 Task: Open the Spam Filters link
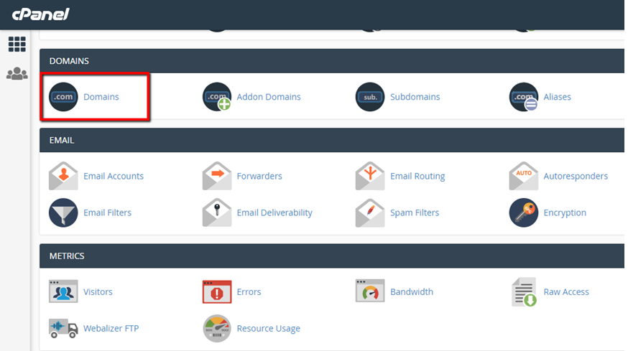[415, 212]
